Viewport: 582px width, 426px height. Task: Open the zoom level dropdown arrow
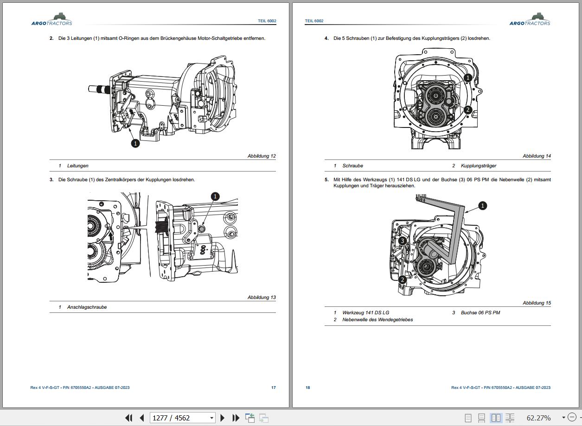tap(563, 418)
